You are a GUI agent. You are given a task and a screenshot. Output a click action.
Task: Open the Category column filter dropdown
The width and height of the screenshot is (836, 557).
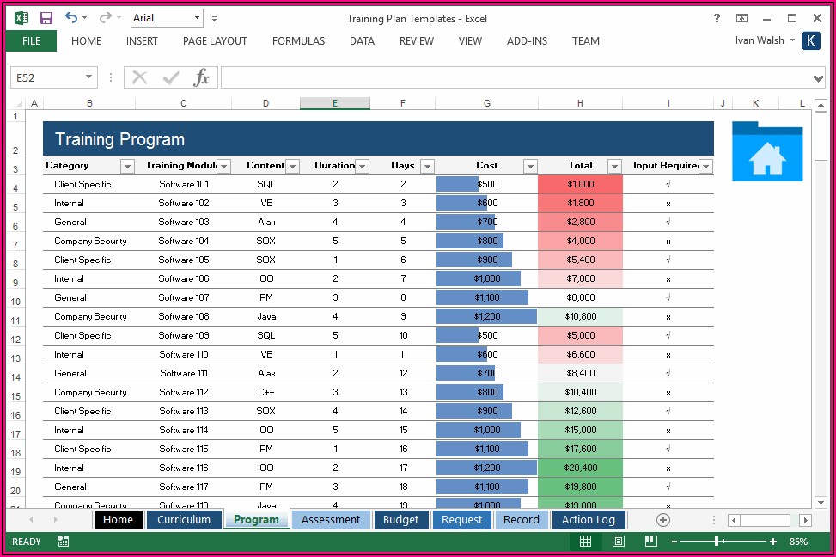tap(127, 166)
